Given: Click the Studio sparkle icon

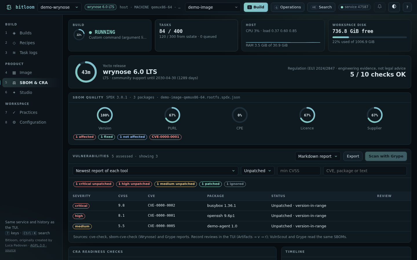Looking at the screenshot, I should (x=14, y=93).
